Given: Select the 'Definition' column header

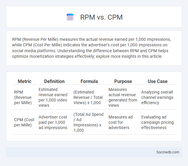Looking at the screenshot, I should click(54, 81).
